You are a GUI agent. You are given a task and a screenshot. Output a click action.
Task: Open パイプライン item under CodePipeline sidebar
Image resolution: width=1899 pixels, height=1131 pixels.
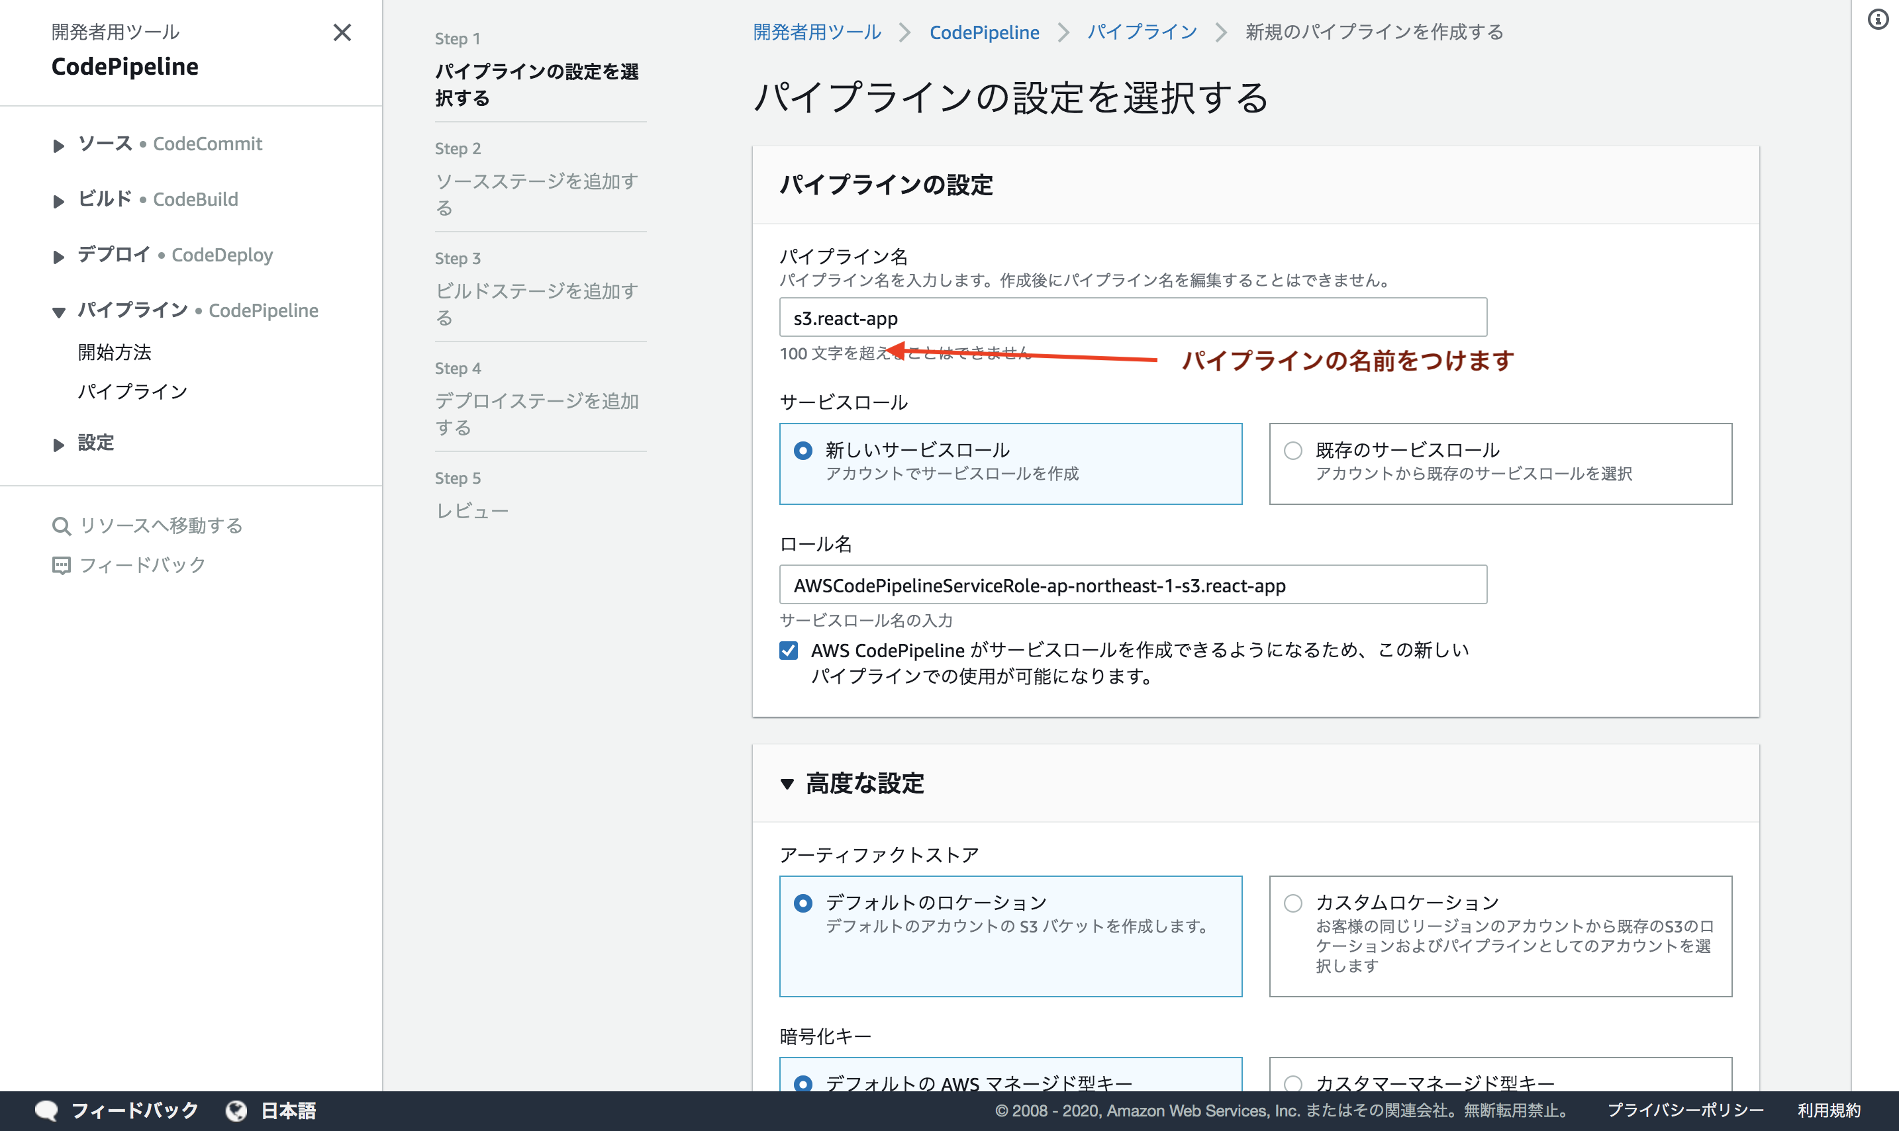(x=132, y=392)
